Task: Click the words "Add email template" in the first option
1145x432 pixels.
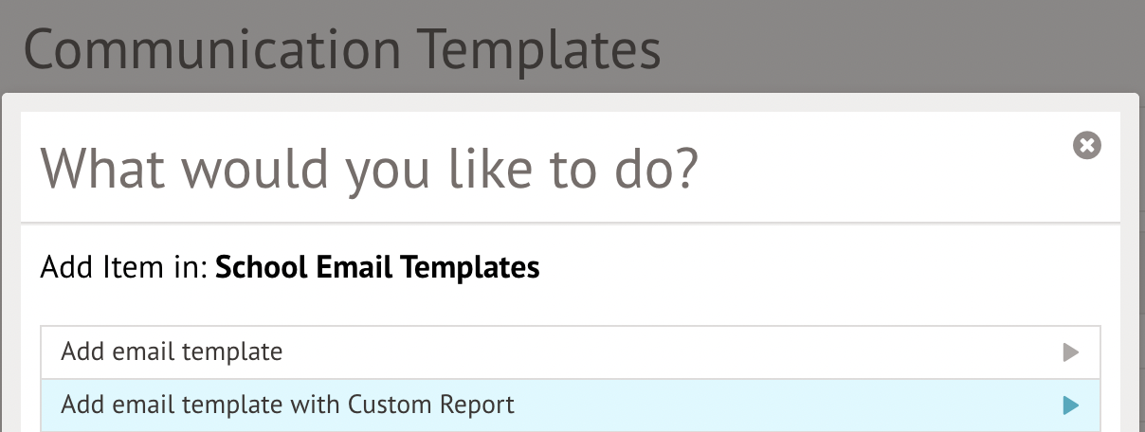Action: point(173,352)
